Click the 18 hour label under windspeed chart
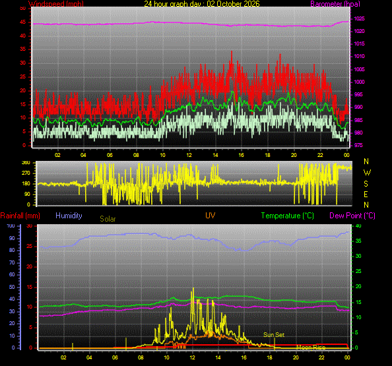The height and width of the screenshot is (366, 392). pos(267,155)
